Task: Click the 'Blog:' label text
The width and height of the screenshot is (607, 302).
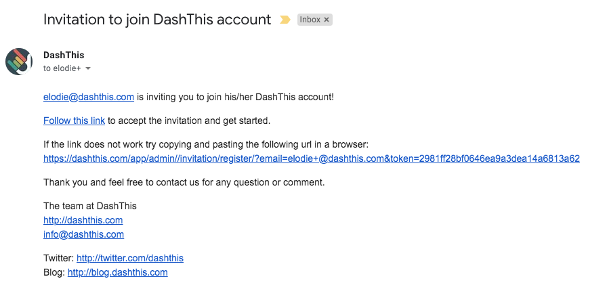Action: 54,273
